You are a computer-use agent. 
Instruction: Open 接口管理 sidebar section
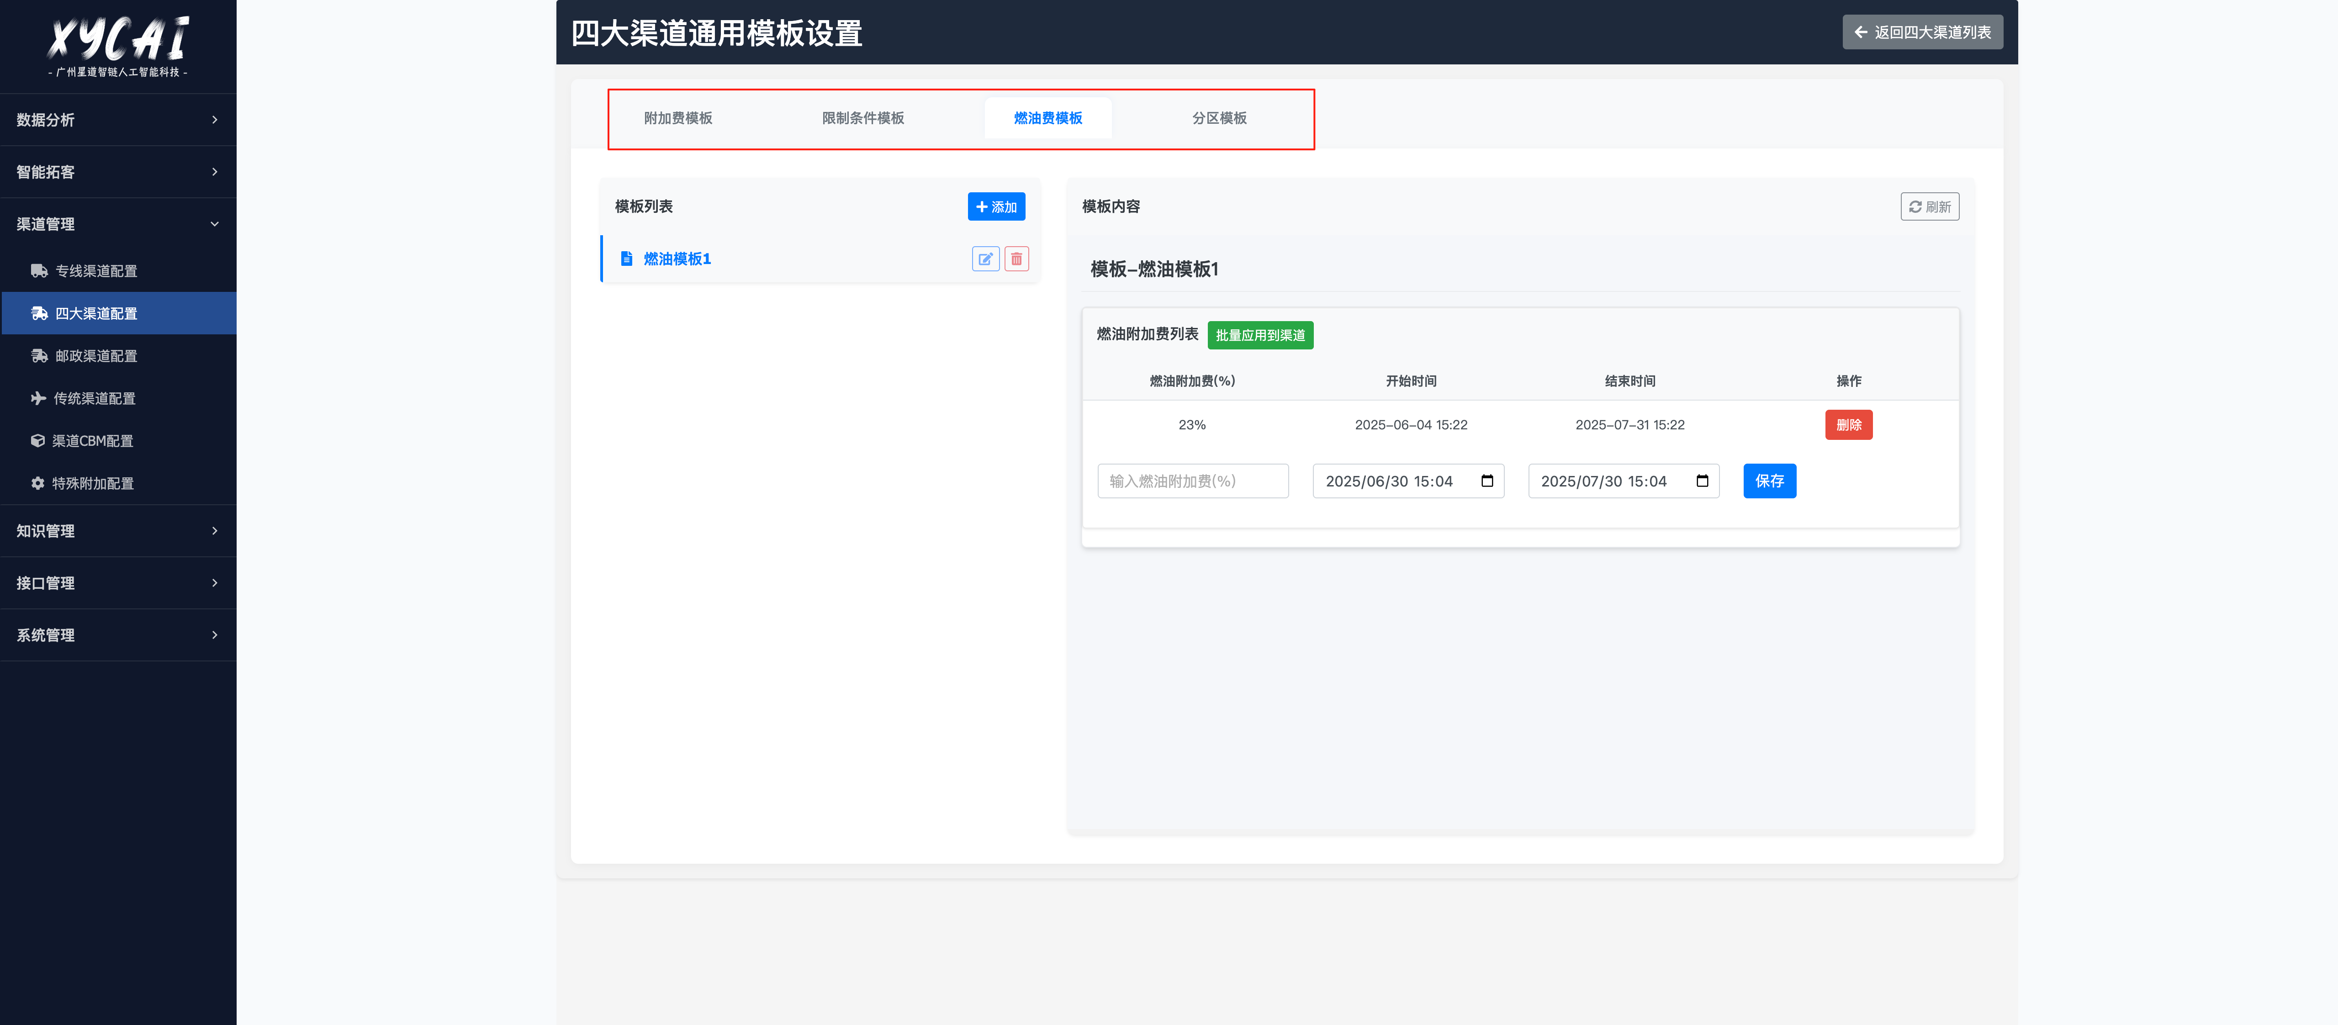coord(118,583)
